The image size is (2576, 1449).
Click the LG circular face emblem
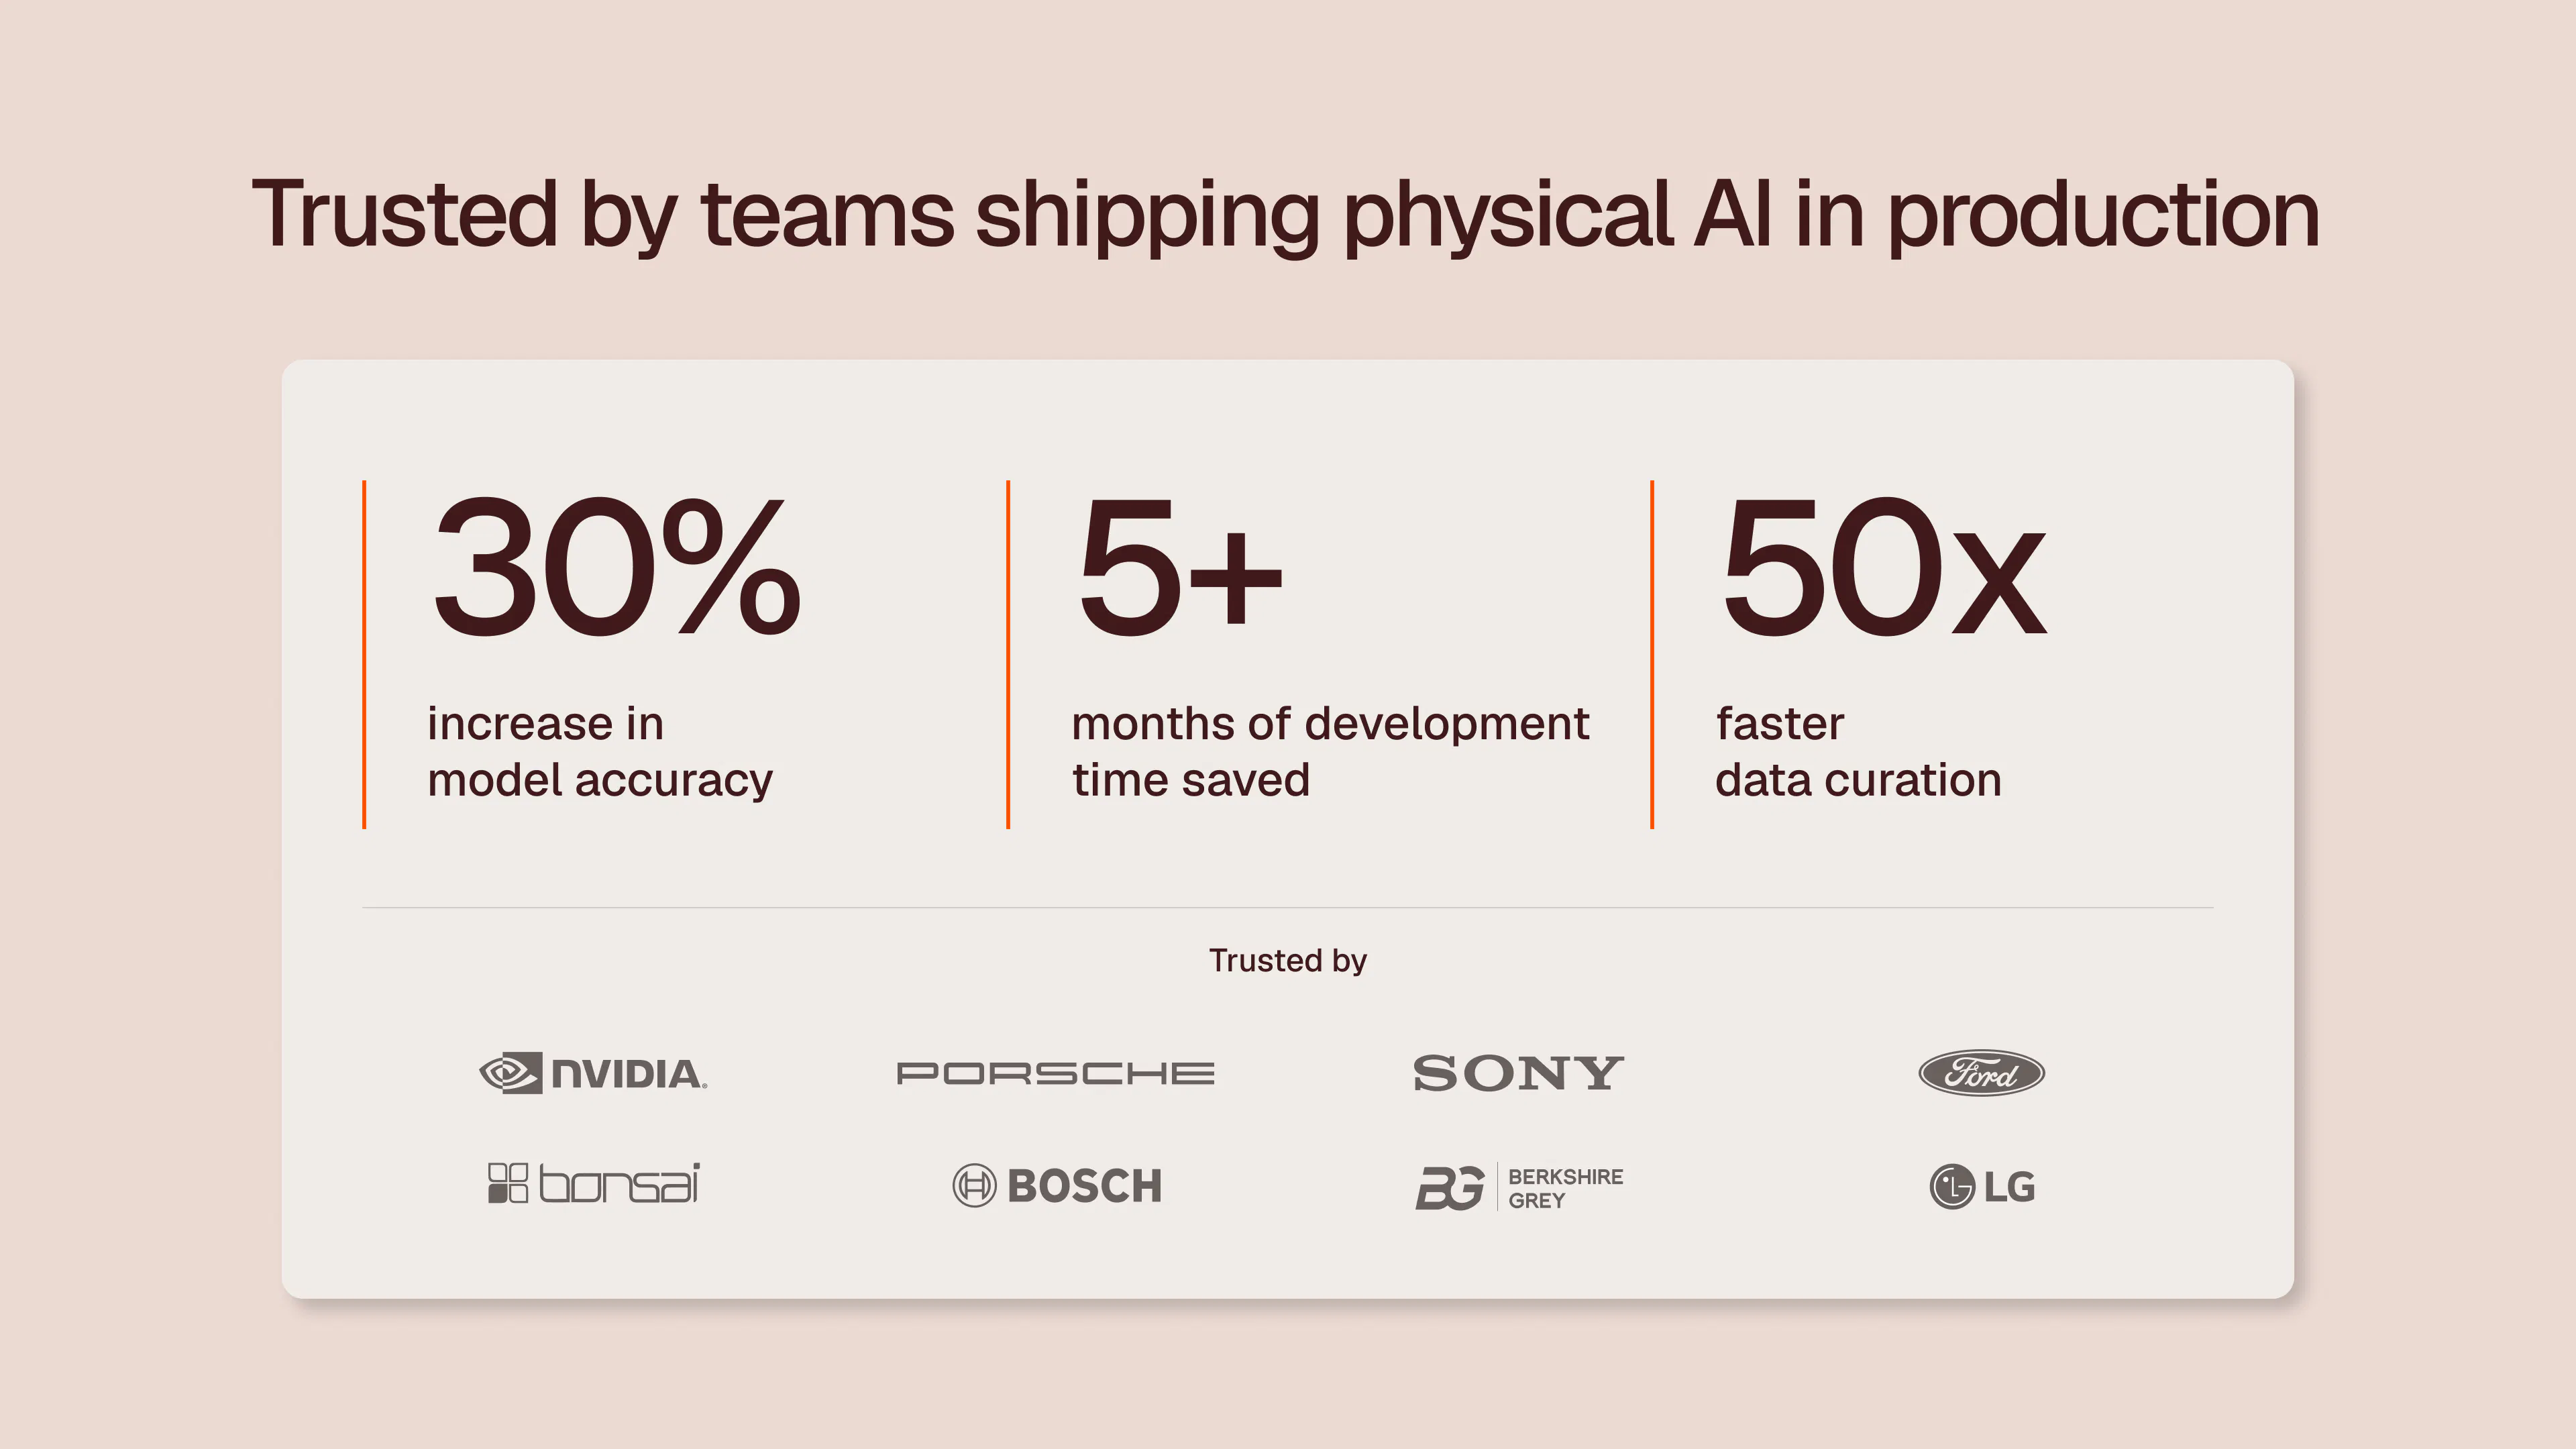(x=1952, y=1187)
